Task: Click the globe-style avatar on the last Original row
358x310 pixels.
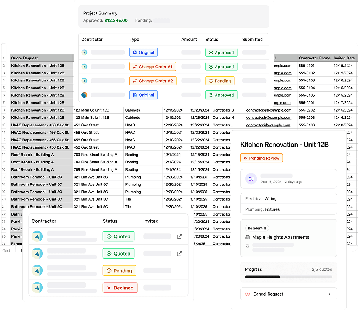Action: [x=84, y=95]
